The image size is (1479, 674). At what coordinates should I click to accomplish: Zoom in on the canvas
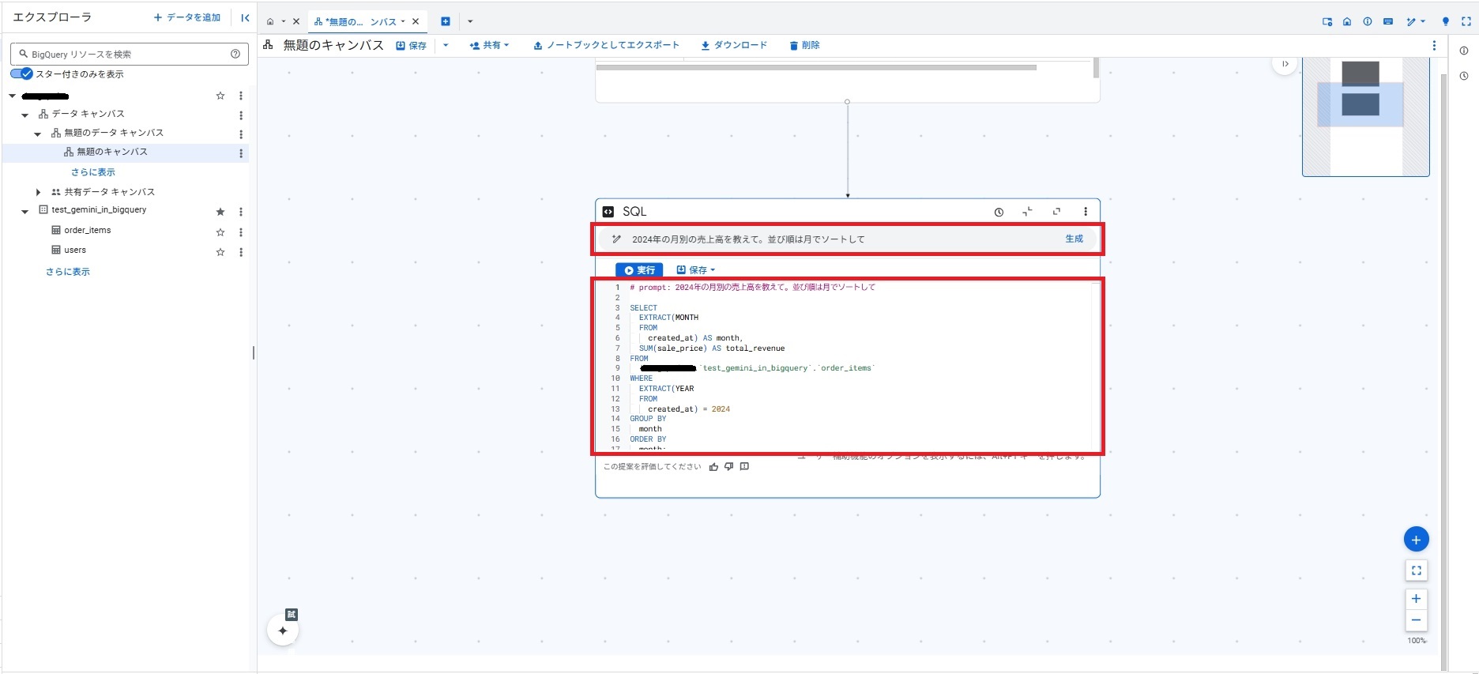click(1416, 599)
